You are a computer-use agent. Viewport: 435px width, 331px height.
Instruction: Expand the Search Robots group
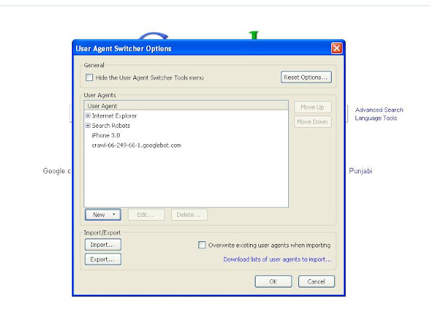(x=88, y=126)
